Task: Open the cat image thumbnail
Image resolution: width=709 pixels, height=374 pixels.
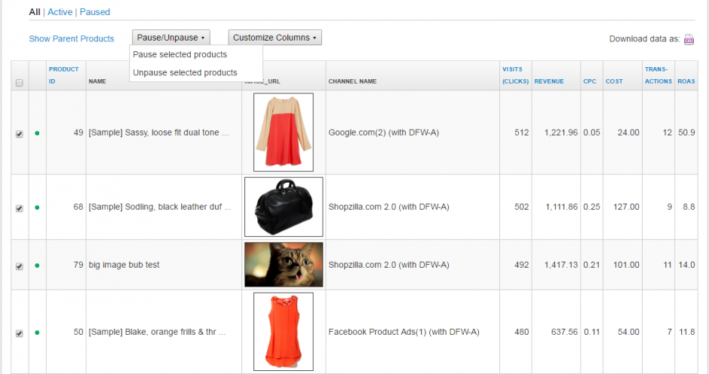Action: 284,265
